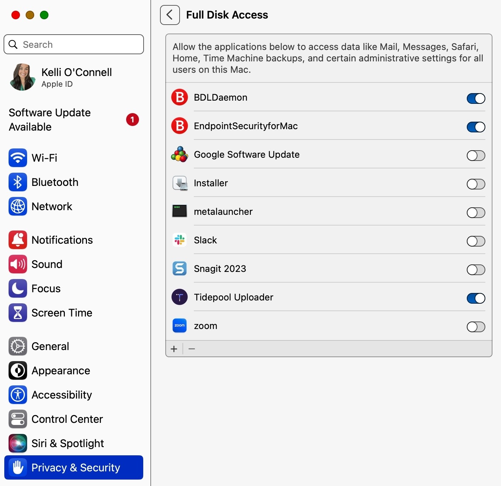Image resolution: width=501 pixels, height=486 pixels.
Task: Click the Installer app icon
Action: (180, 183)
